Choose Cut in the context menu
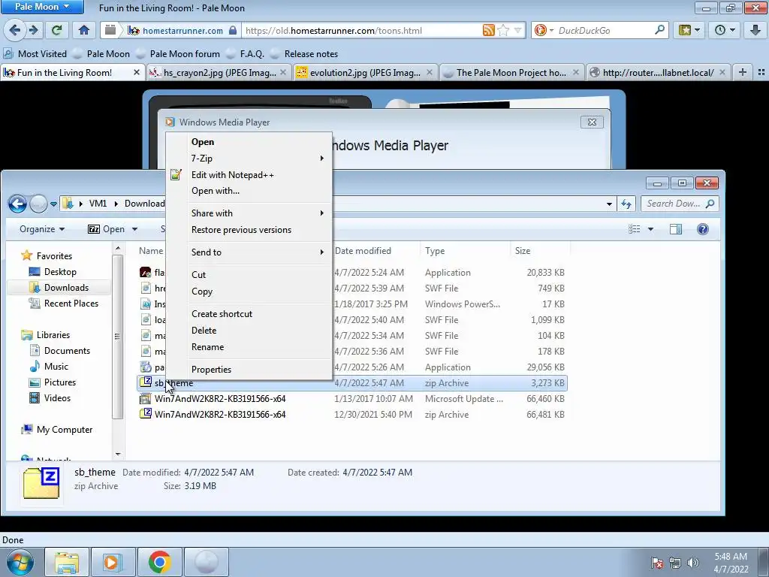This screenshot has width=769, height=577. tap(249, 275)
